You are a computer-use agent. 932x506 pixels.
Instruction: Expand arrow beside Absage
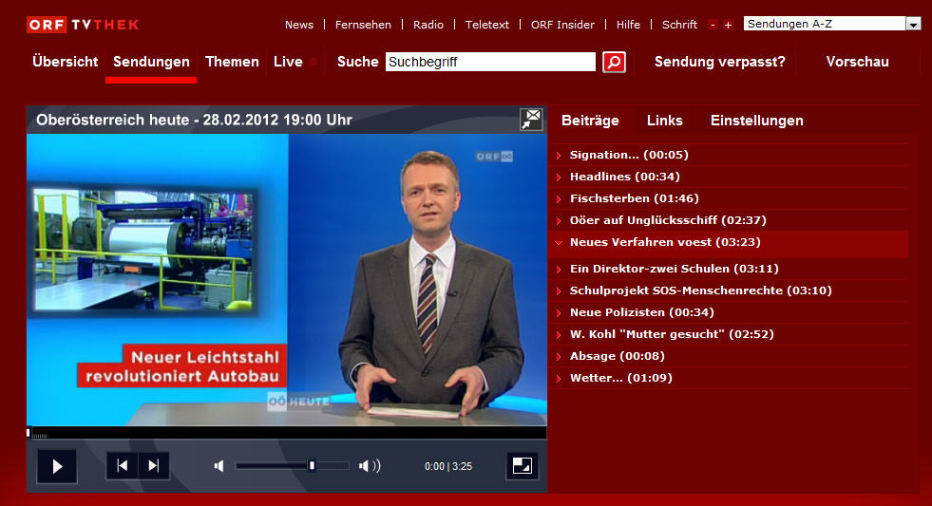tap(559, 357)
